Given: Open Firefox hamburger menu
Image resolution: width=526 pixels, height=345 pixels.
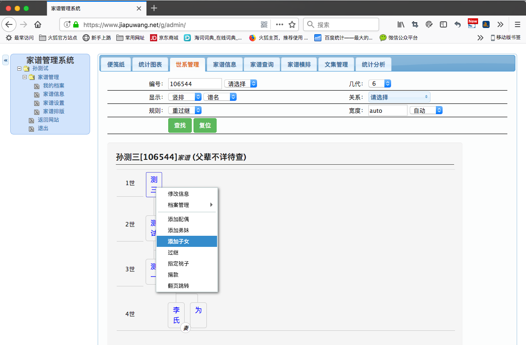Looking at the screenshot, I should 517,24.
